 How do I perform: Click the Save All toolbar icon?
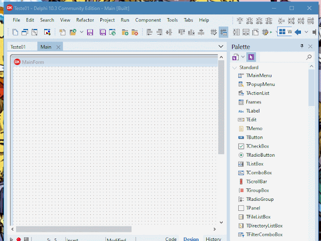pyautogui.click(x=102, y=32)
